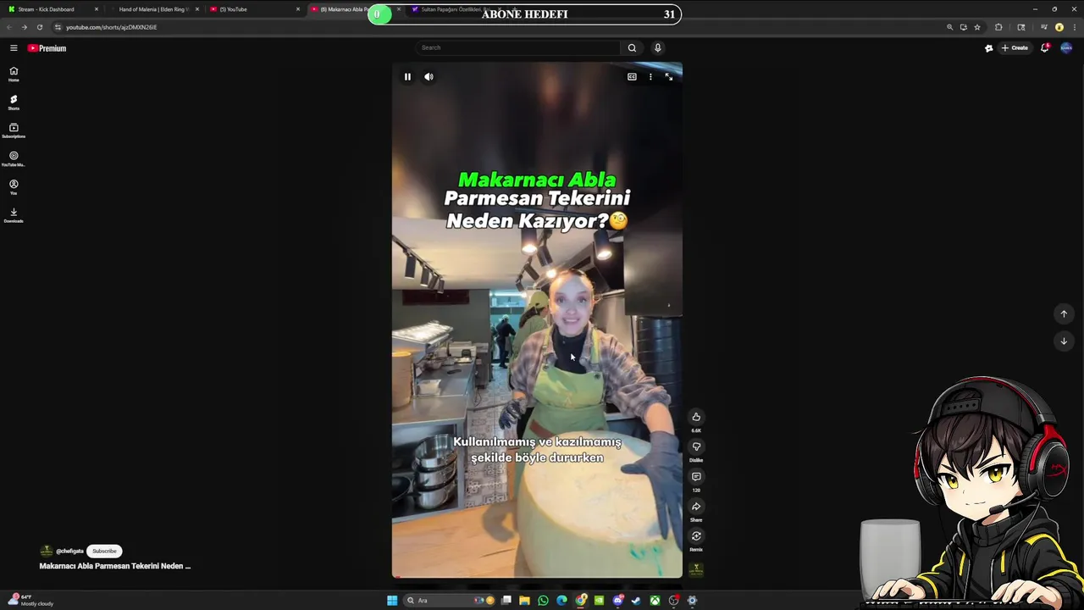Go to Home in the sidebar
1084x610 pixels.
[14, 74]
